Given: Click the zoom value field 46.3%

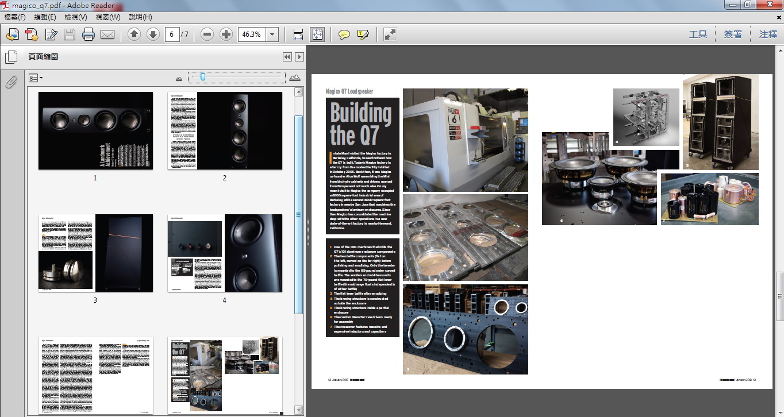Looking at the screenshot, I should 252,34.
